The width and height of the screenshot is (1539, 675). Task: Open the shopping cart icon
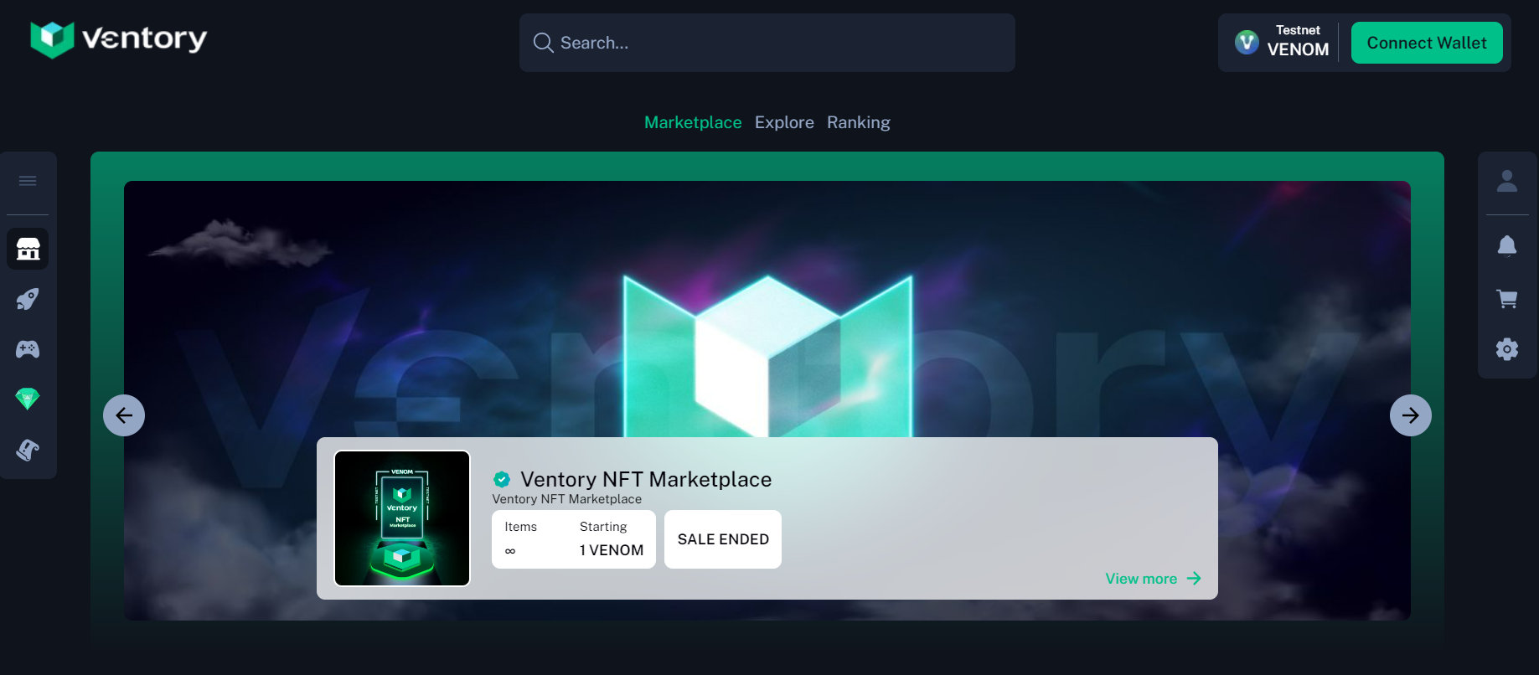pyautogui.click(x=1507, y=299)
